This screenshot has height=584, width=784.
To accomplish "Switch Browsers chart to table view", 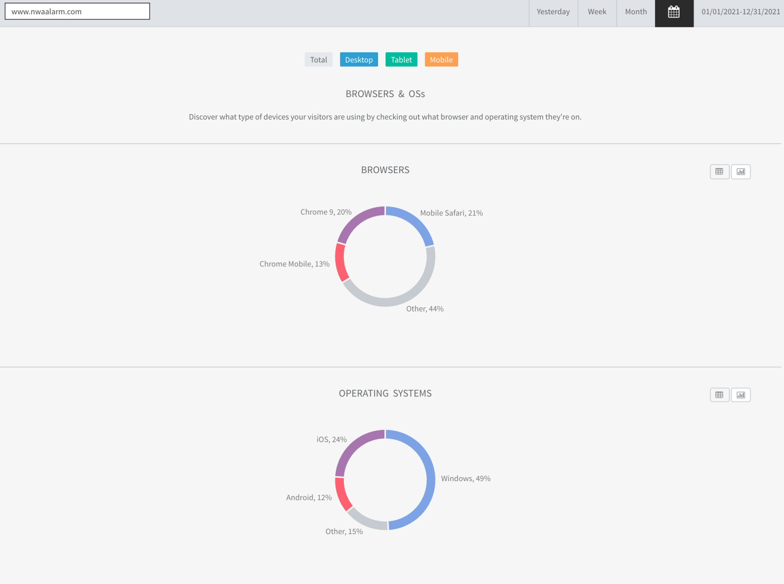I will tap(719, 172).
